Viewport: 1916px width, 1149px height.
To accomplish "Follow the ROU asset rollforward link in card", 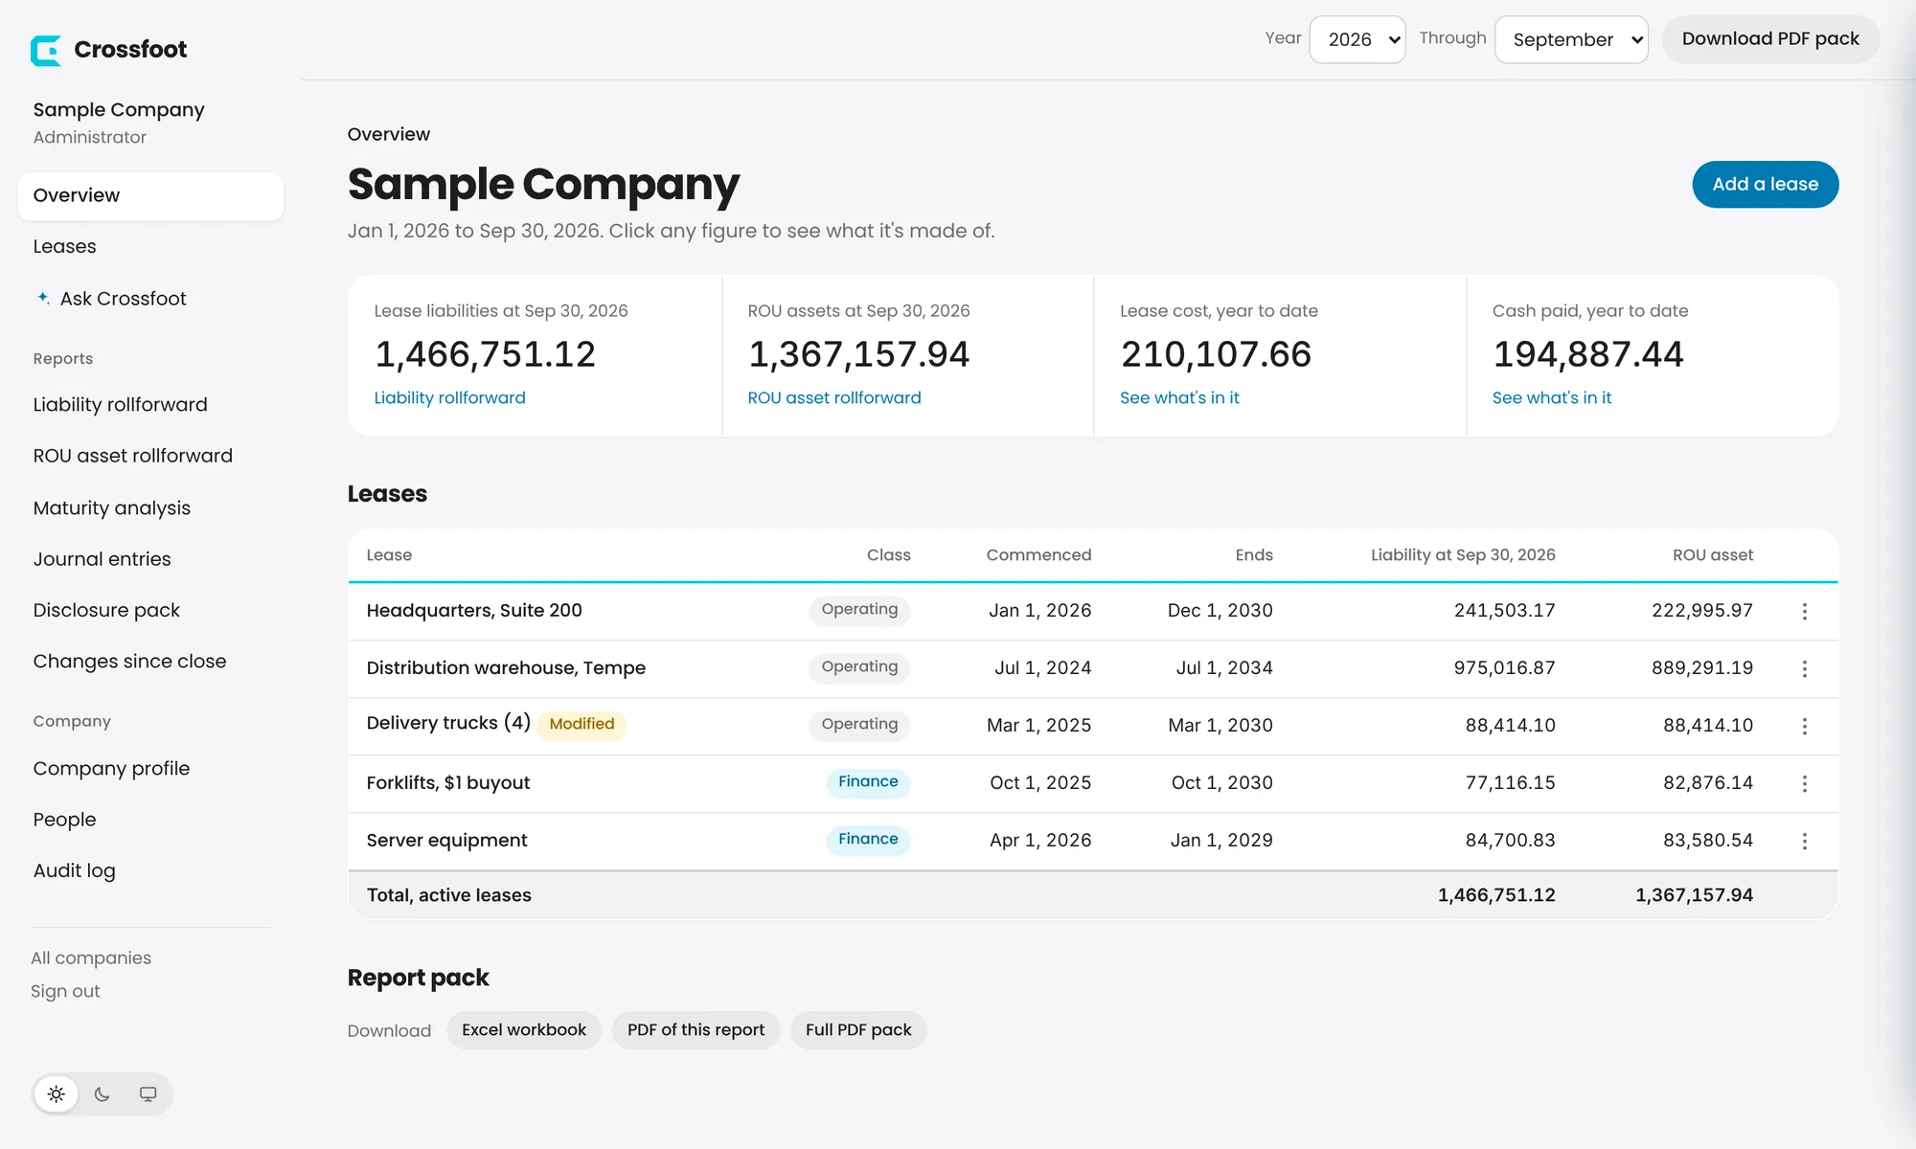I will [833, 397].
